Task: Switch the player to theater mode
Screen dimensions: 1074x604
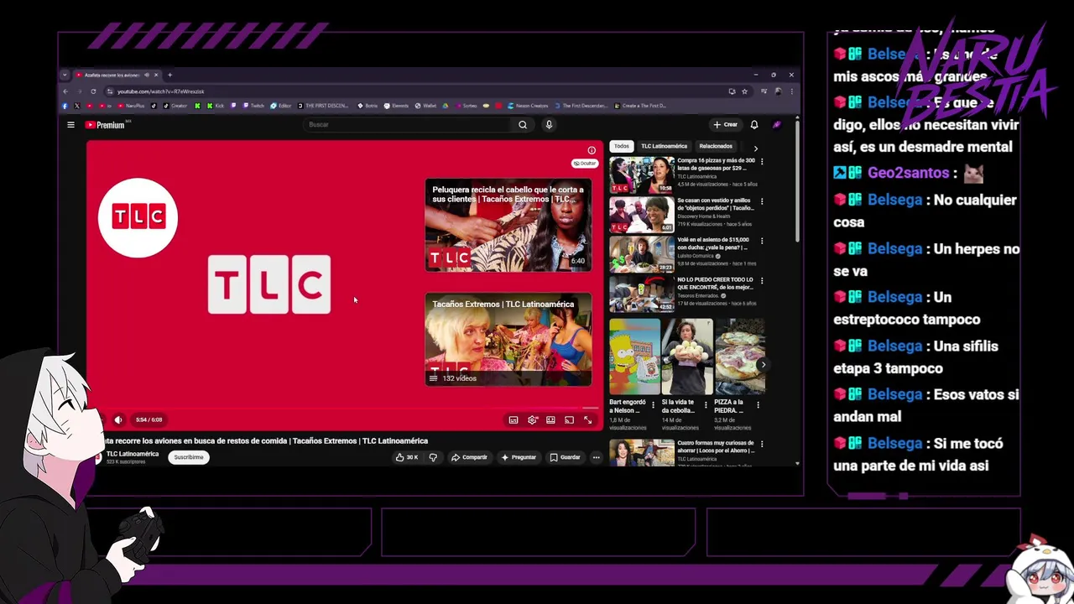Action: (x=550, y=419)
